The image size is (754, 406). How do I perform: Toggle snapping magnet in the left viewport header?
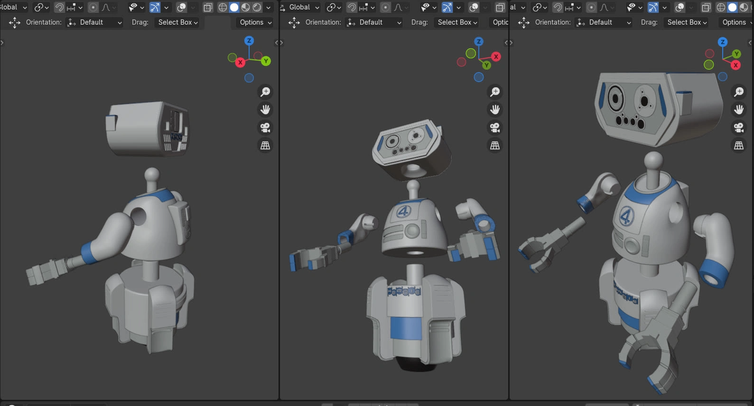click(x=59, y=7)
